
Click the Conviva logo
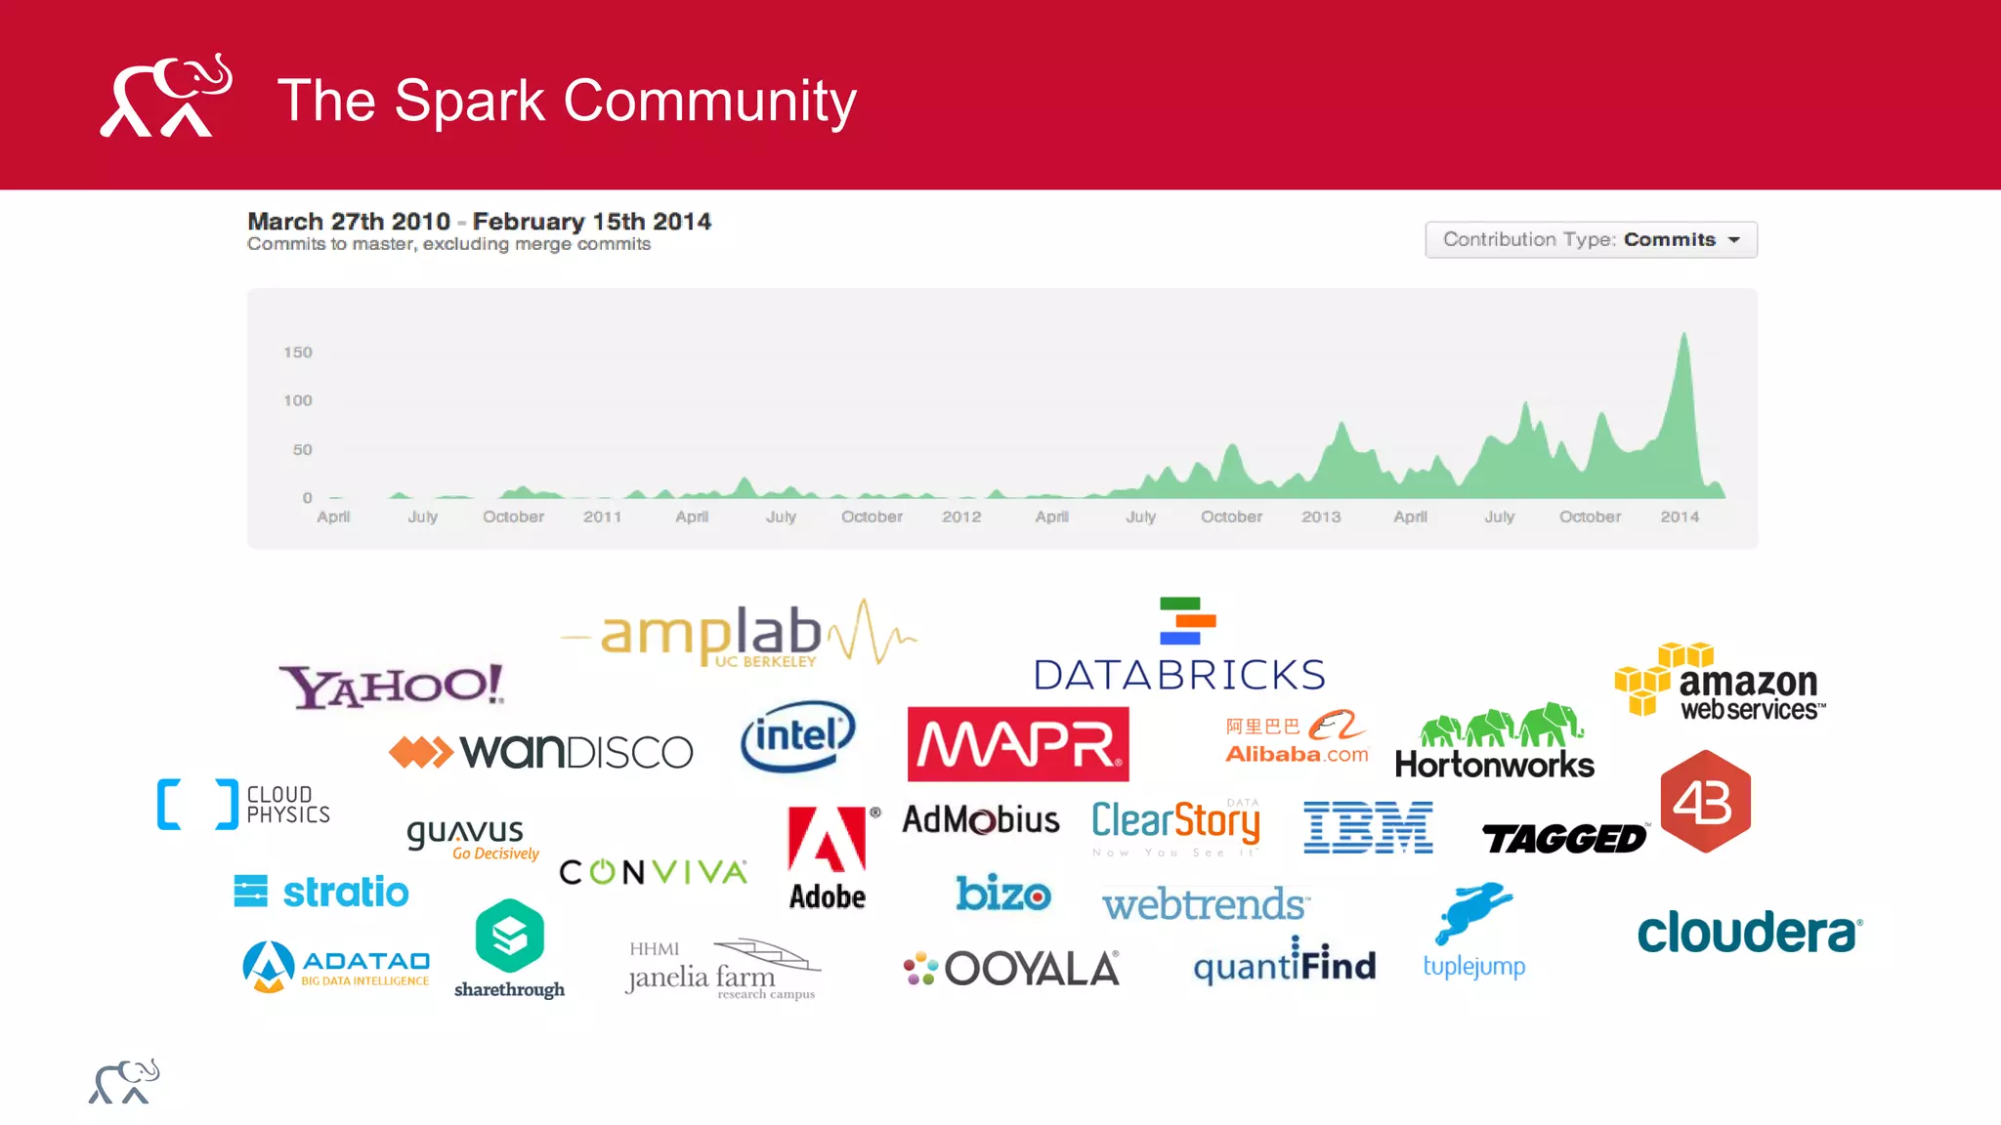(654, 871)
